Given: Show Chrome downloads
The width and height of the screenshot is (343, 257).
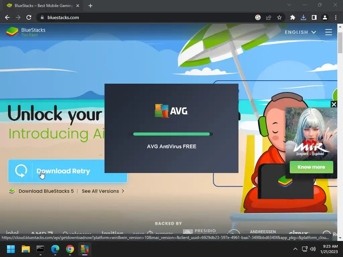Looking at the screenshot, I should (x=303, y=17).
